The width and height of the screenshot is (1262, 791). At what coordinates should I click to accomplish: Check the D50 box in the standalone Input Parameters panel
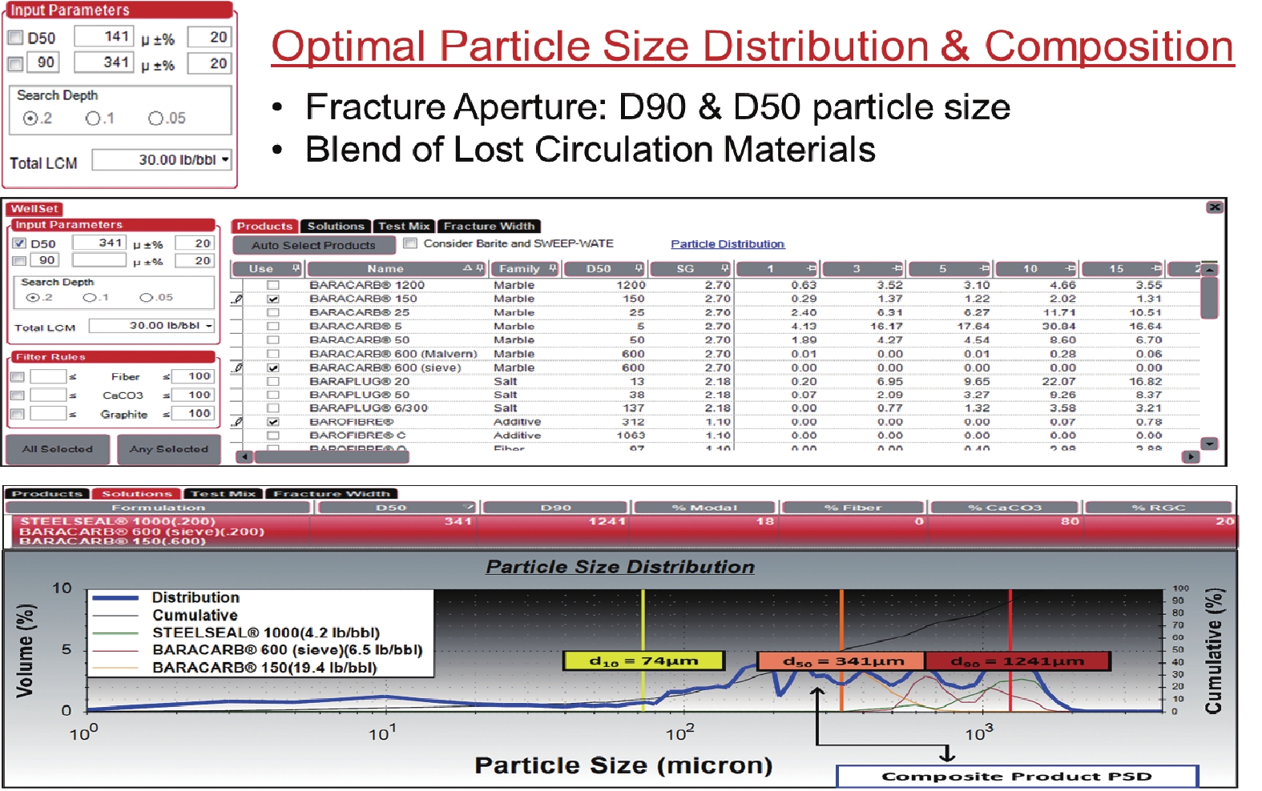(15, 38)
